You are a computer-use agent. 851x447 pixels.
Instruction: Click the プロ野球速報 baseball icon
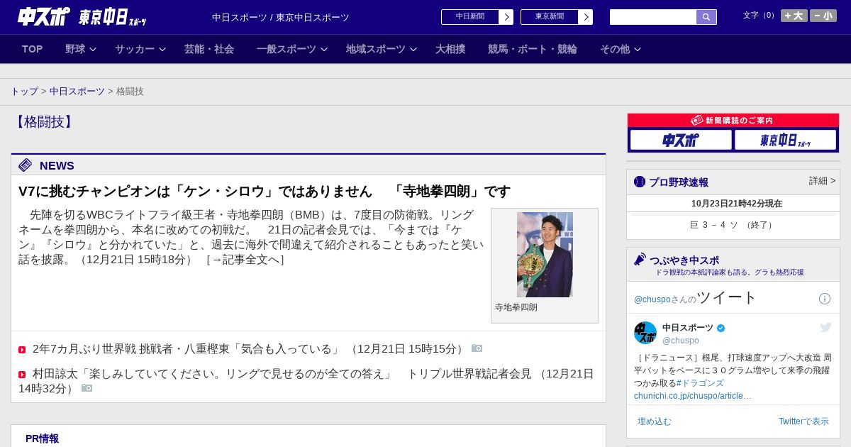coord(640,182)
